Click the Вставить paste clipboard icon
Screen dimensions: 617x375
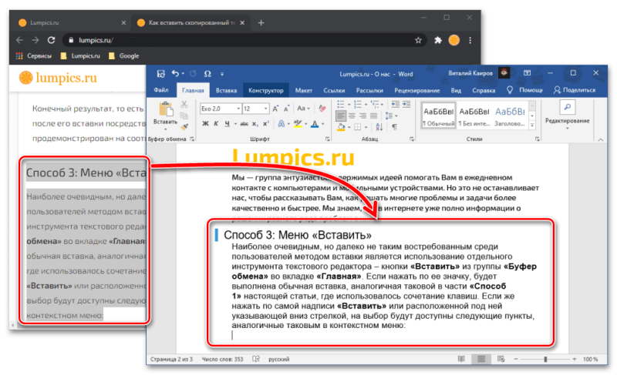coord(166,109)
